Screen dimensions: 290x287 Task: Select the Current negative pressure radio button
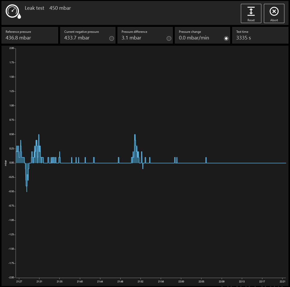coord(112,38)
